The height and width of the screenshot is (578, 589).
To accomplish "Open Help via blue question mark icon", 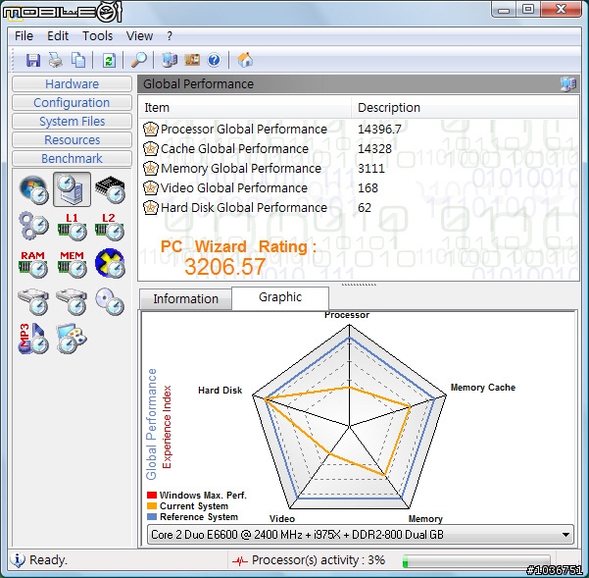I will coord(214,60).
